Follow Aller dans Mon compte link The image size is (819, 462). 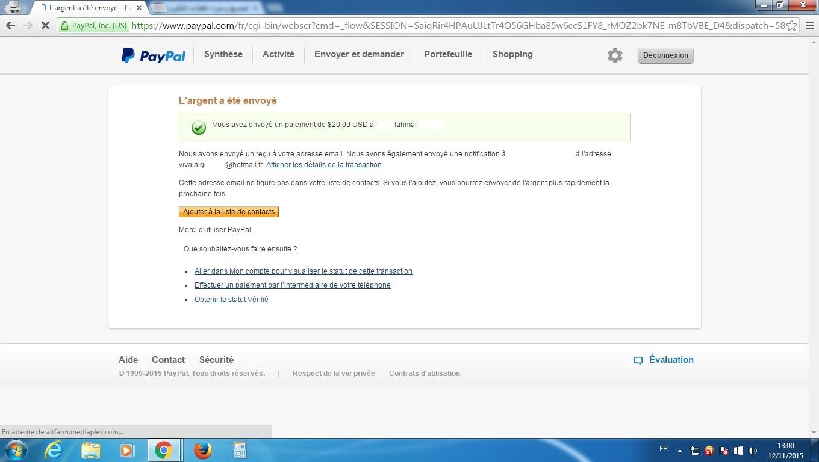point(304,271)
